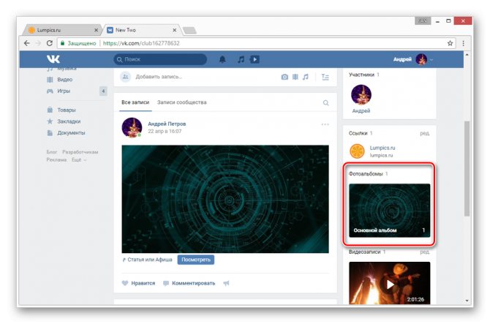This screenshot has height=324, width=490.
Task: Open the large post image
Action: (x=225, y=199)
